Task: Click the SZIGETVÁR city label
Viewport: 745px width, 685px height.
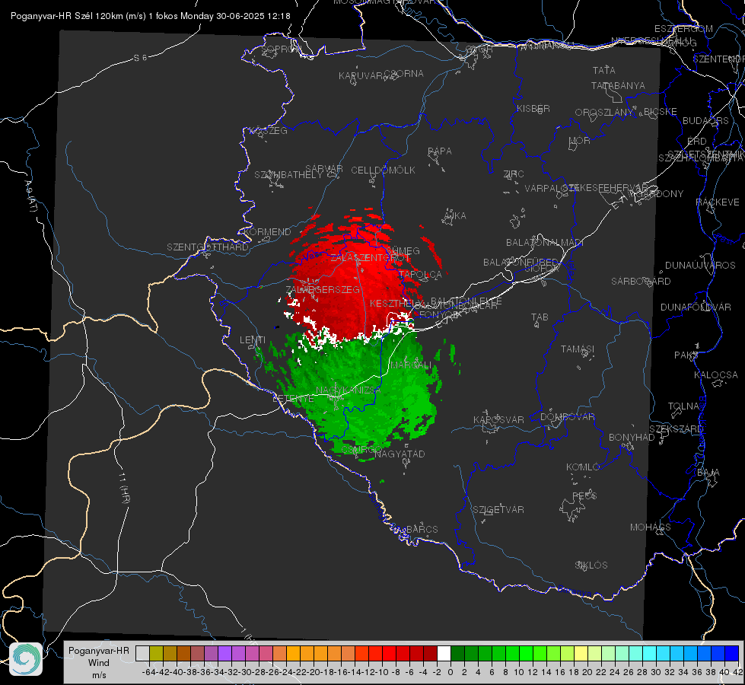Action: tap(498, 509)
